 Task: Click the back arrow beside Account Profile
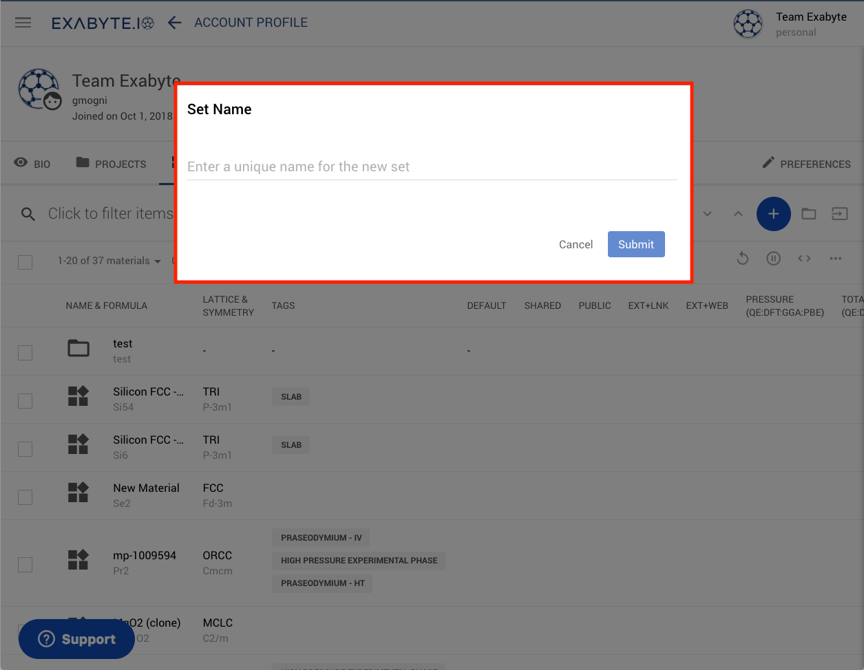[x=175, y=23]
